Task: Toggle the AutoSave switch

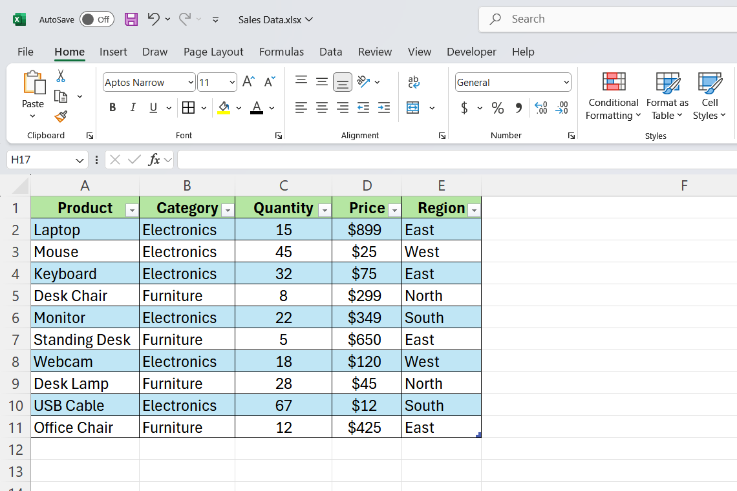Action: tap(97, 19)
